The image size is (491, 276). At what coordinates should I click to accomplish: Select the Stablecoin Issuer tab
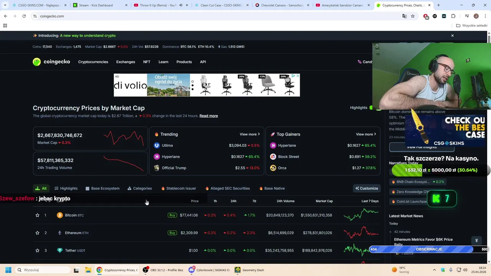coord(179,188)
